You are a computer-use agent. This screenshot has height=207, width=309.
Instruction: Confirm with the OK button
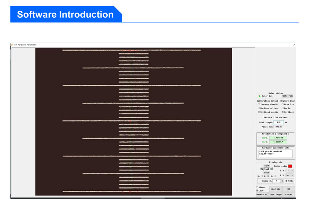(x=288, y=189)
